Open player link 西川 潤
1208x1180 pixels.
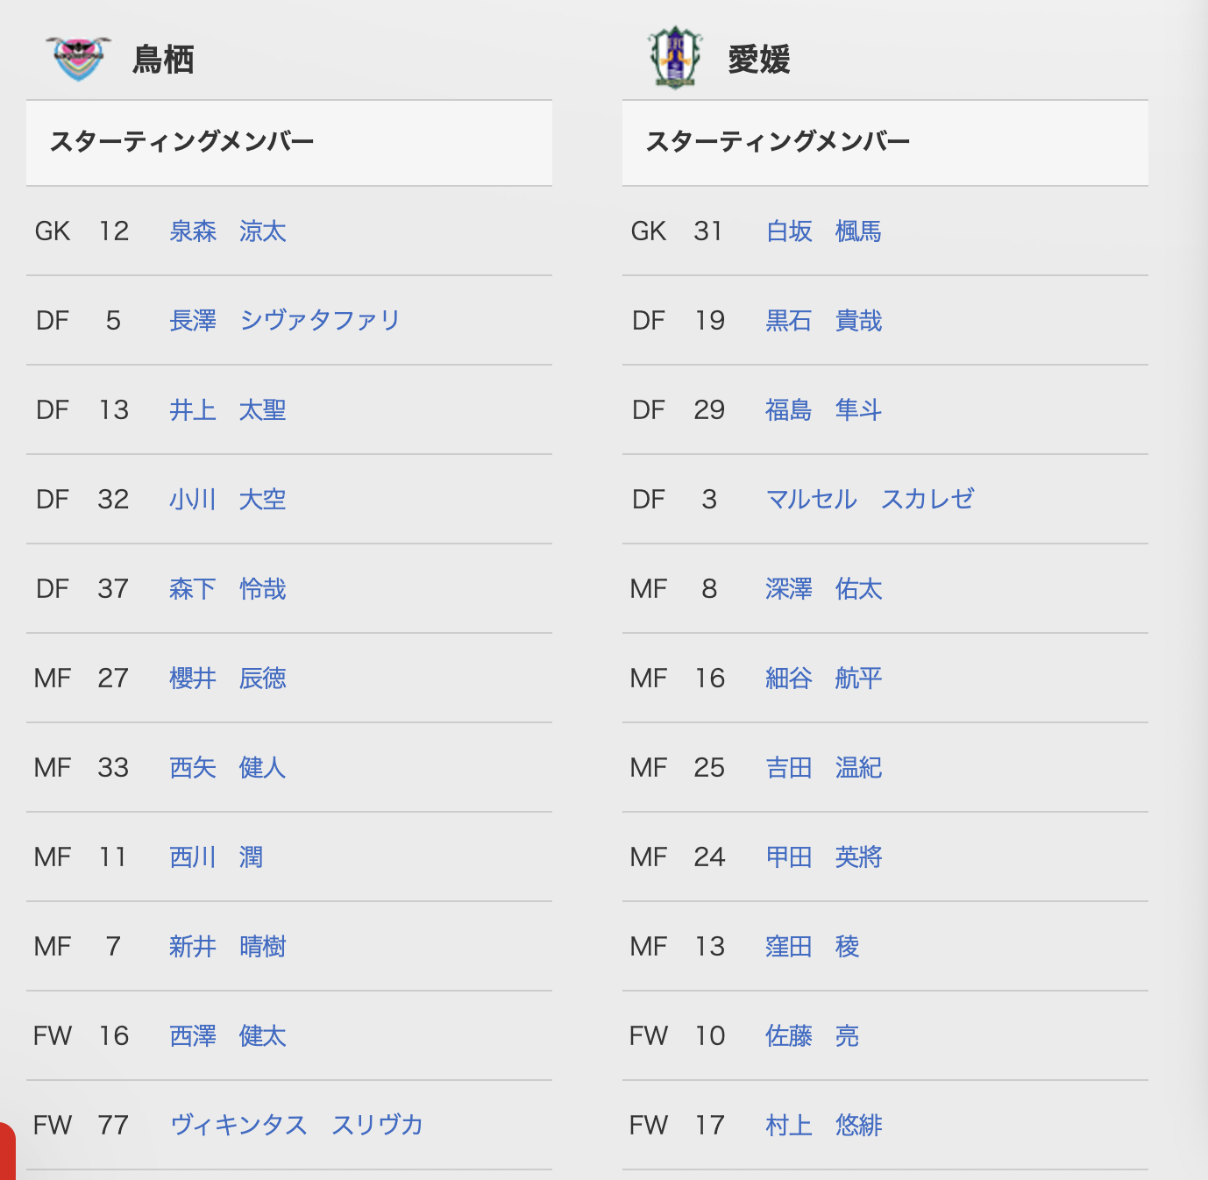click(217, 857)
